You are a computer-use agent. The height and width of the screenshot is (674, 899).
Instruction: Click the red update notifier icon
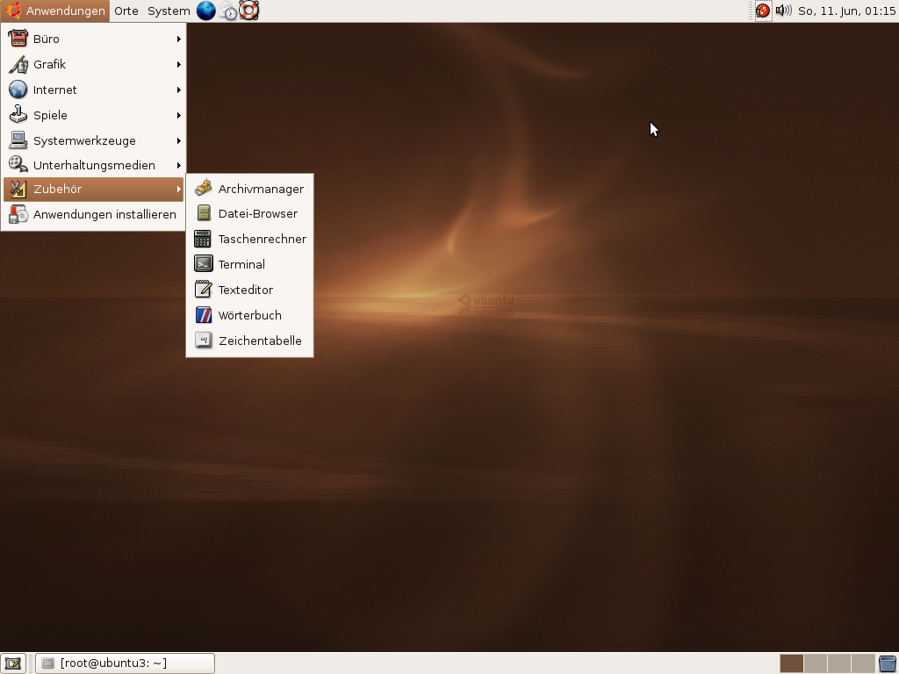762,11
